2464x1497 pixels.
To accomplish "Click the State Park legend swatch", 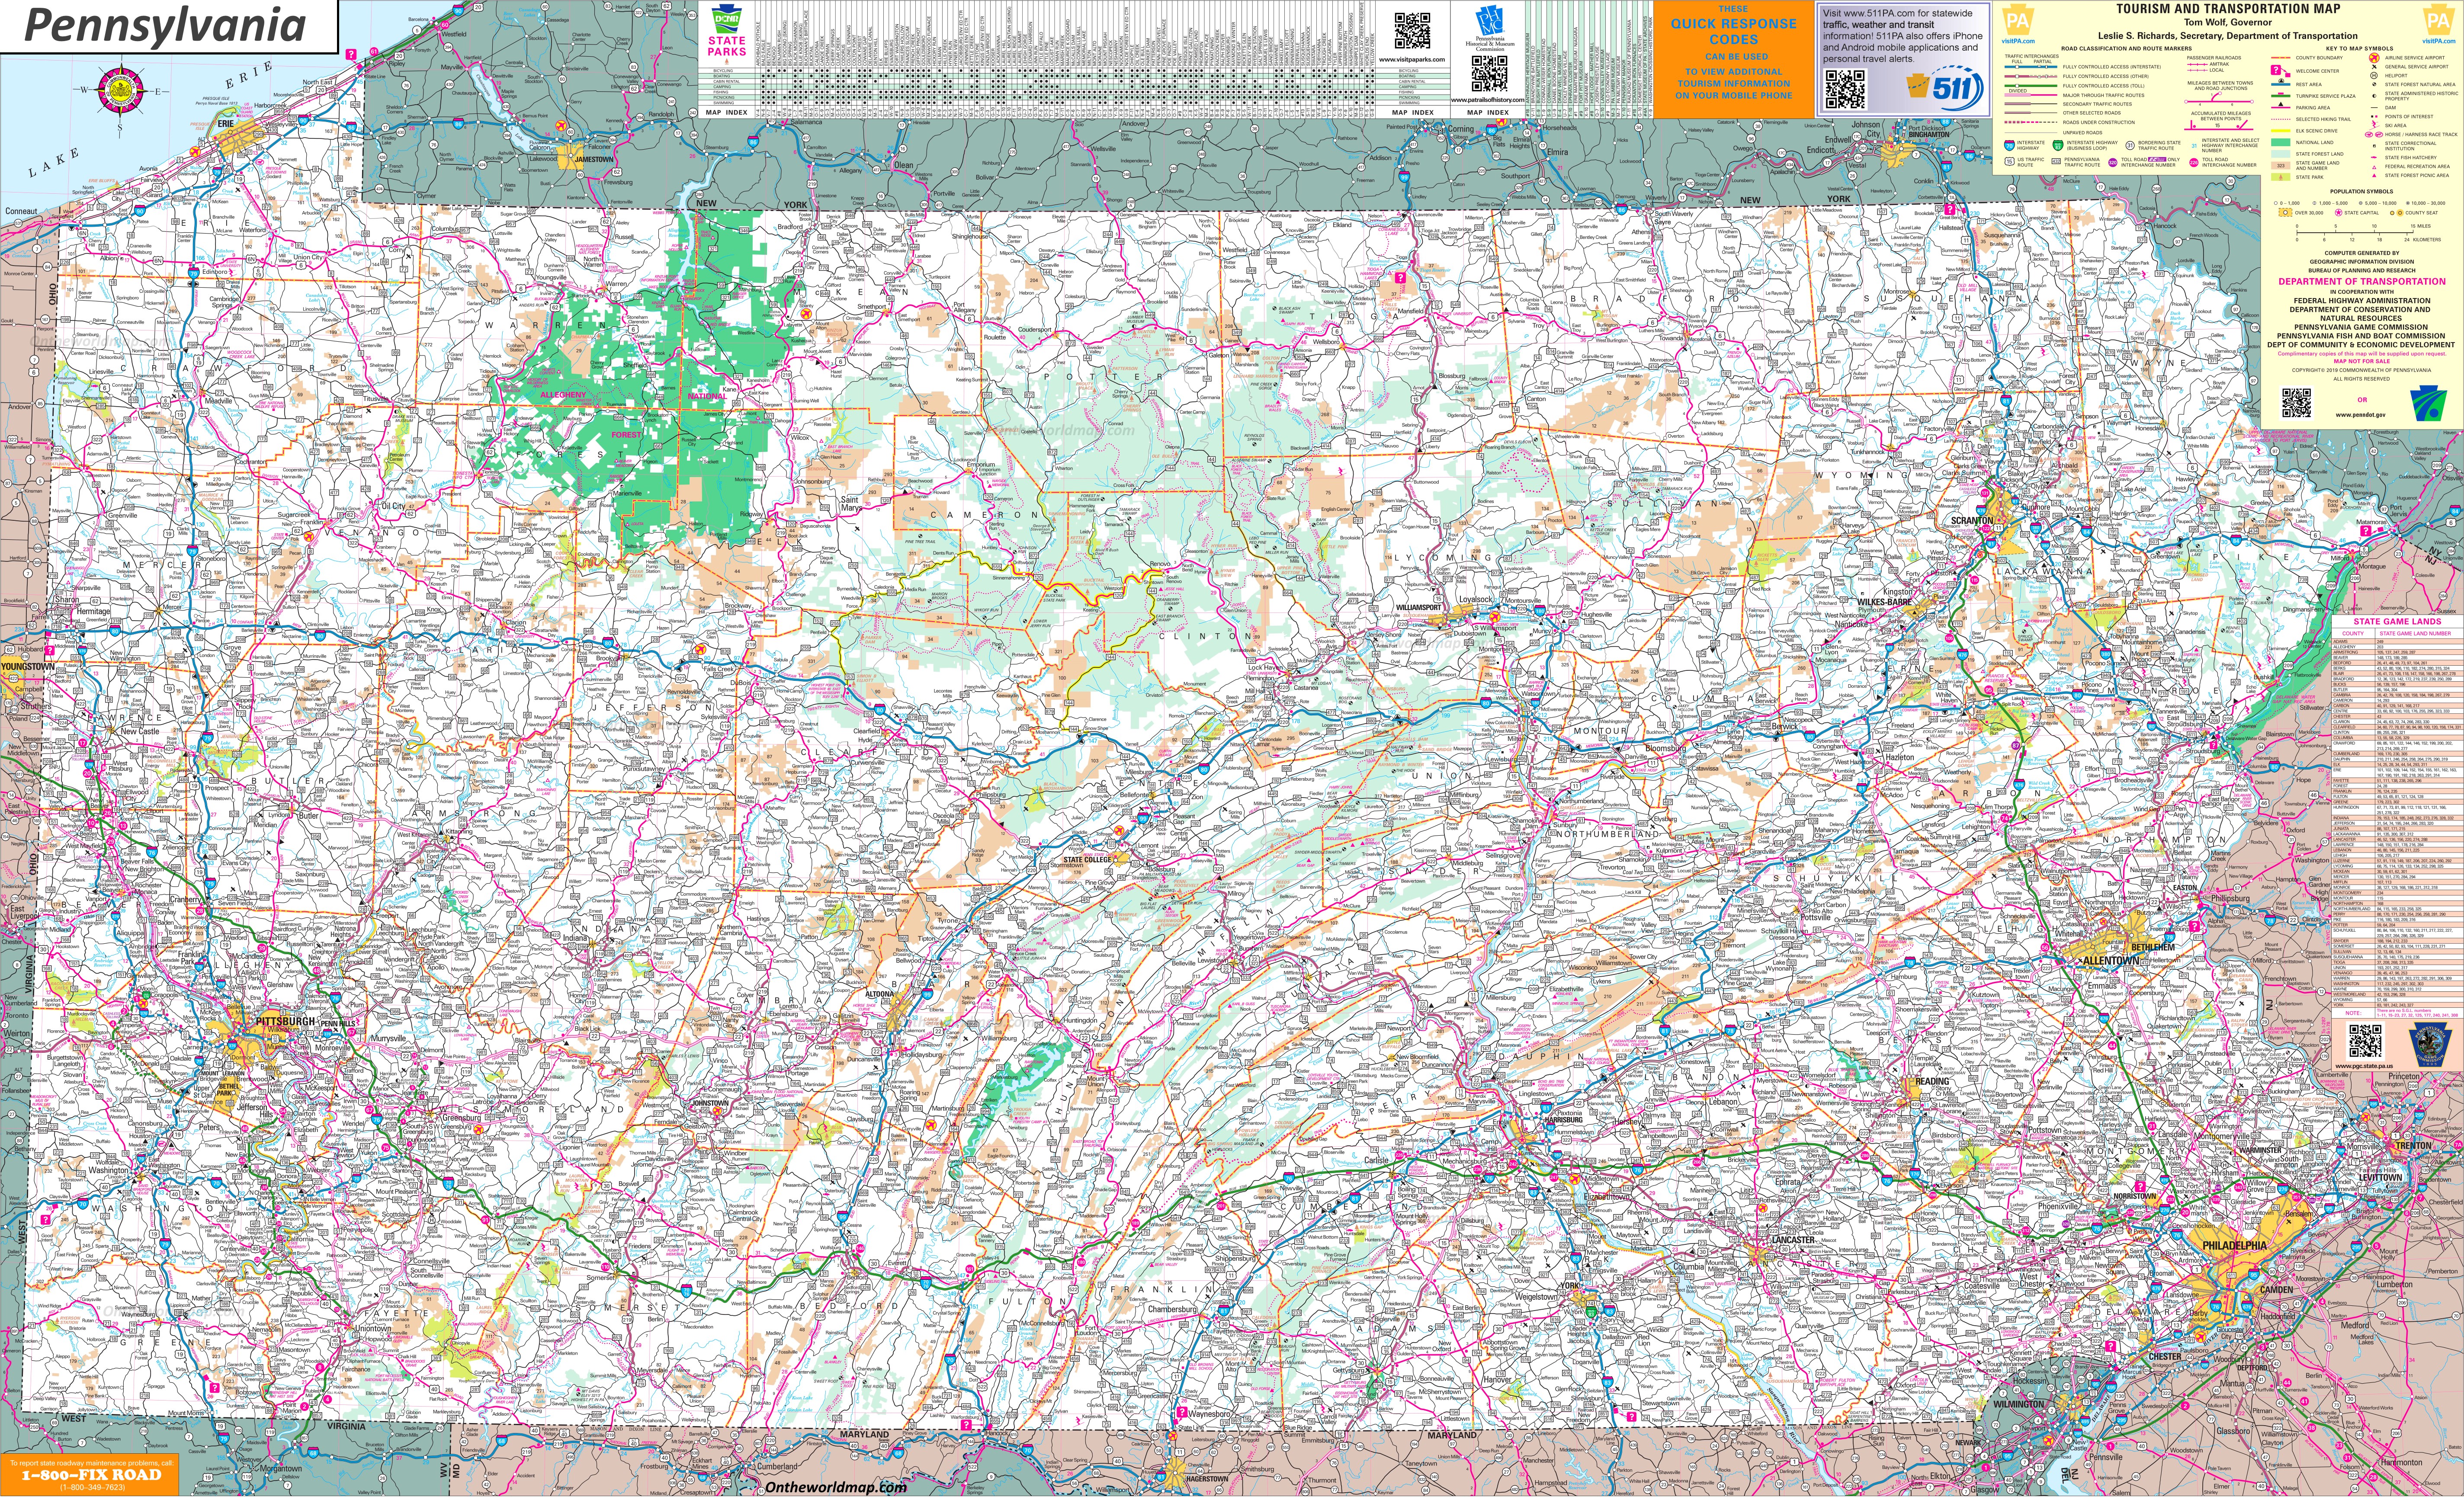I will pyautogui.click(x=2281, y=177).
